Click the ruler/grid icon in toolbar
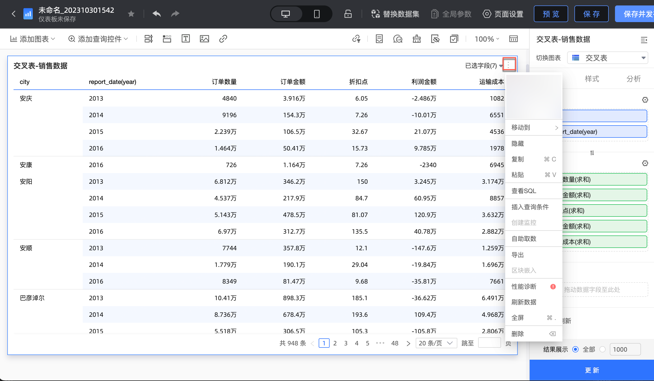Screen dimensions: 654x381 (514, 39)
